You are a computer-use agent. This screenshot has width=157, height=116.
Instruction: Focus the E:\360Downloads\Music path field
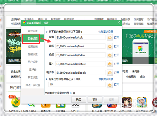coord(80,46)
